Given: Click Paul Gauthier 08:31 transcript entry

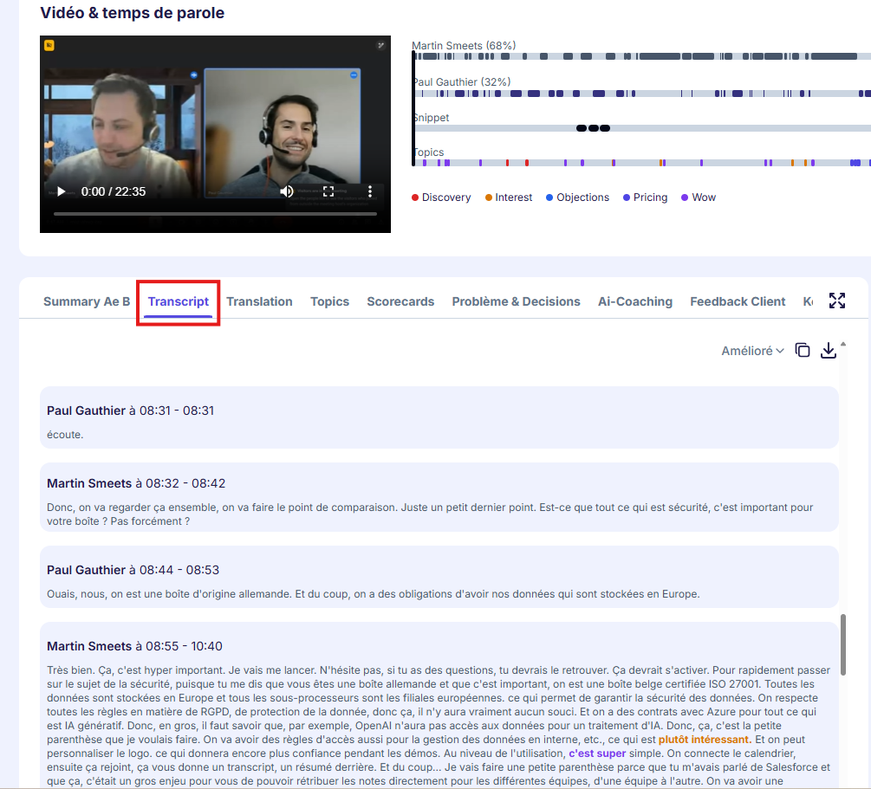Looking at the screenshot, I should click(439, 417).
